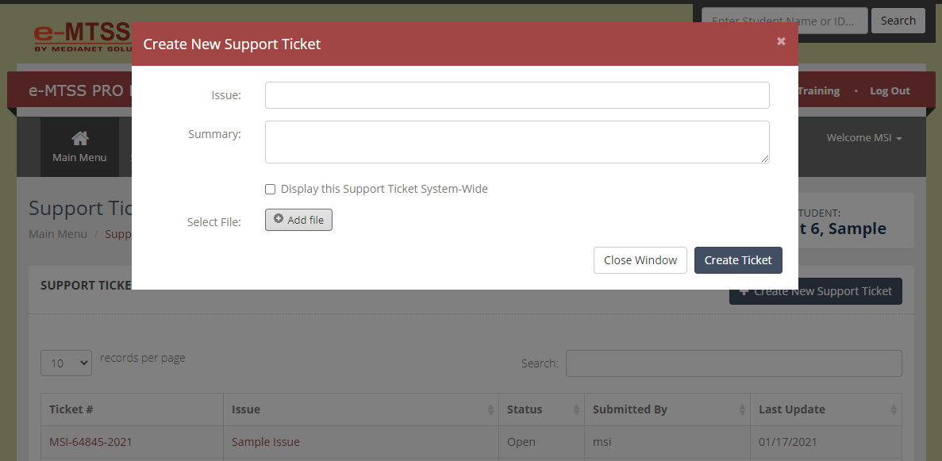Sort by Status column arrows
Screen dimensions: 942x461
[576, 410]
